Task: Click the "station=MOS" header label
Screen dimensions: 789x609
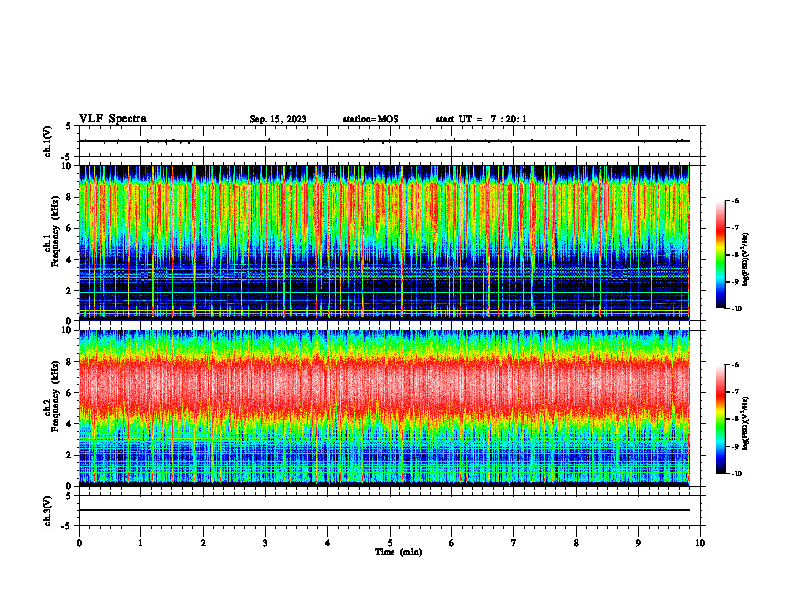Action: click(371, 119)
